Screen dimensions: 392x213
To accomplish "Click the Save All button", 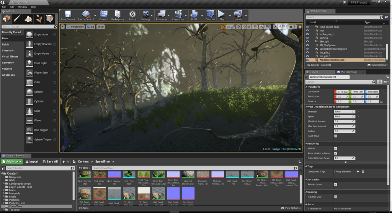I will coord(50,161).
